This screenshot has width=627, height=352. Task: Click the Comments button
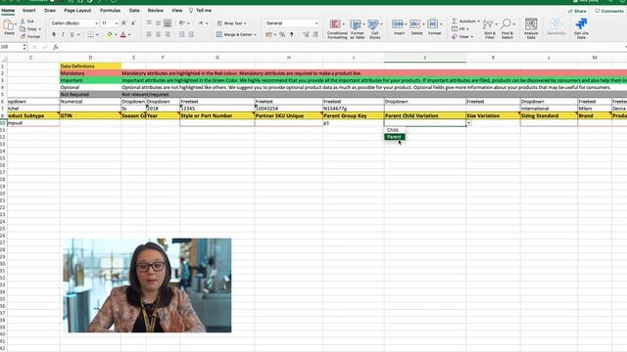click(609, 11)
